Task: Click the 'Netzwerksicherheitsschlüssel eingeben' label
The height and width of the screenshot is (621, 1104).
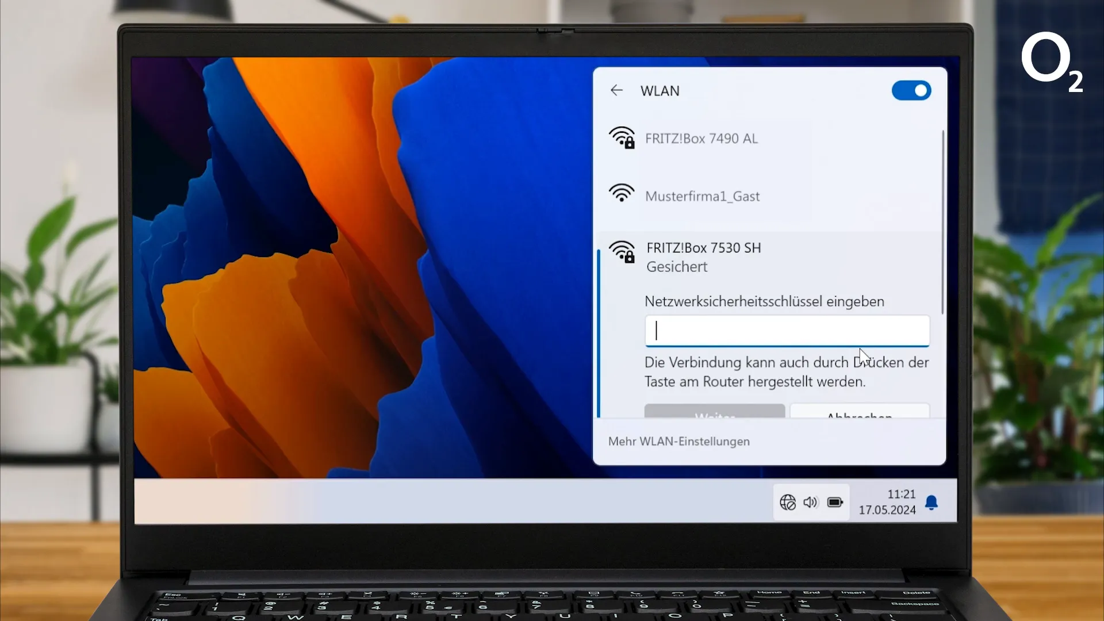Action: pyautogui.click(x=764, y=301)
